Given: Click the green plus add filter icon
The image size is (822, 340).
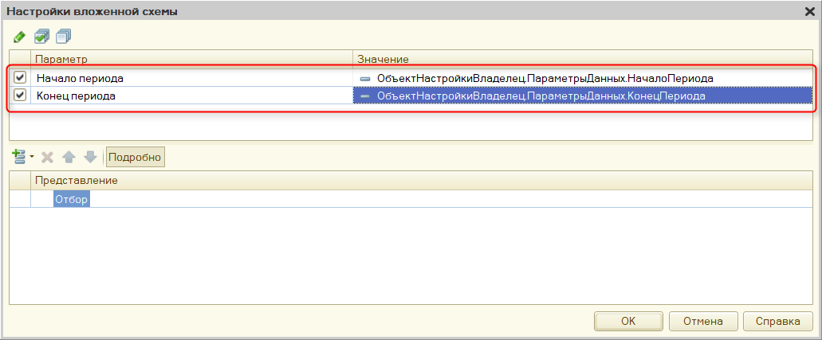Looking at the screenshot, I should [x=19, y=157].
